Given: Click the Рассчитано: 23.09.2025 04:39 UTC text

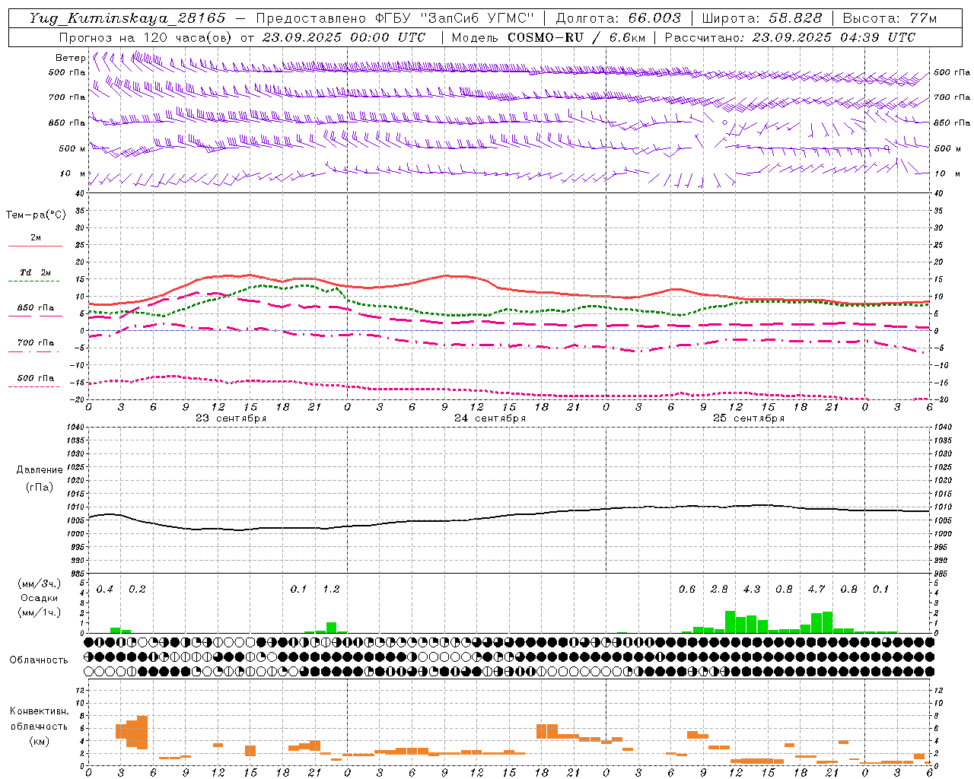Looking at the screenshot, I should [x=790, y=37].
